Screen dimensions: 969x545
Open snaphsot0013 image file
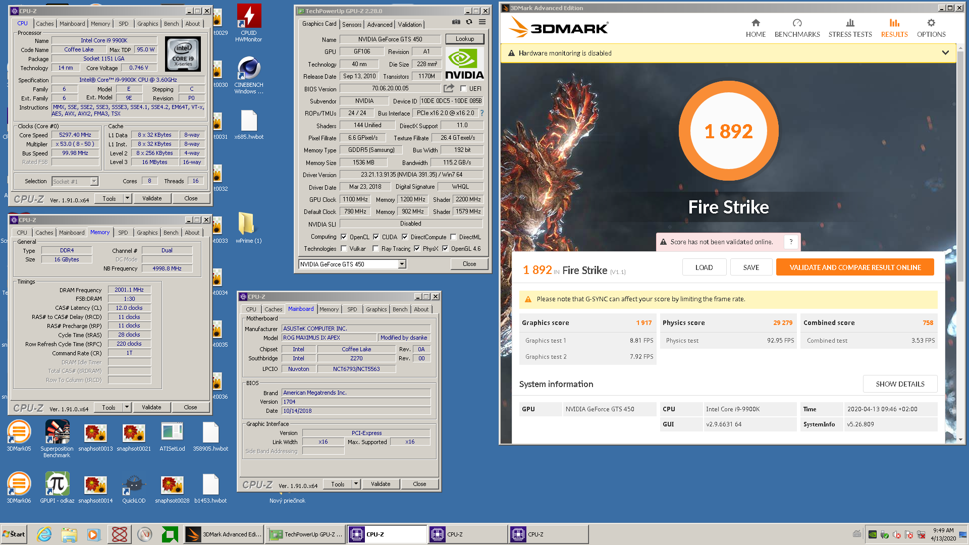click(x=95, y=437)
